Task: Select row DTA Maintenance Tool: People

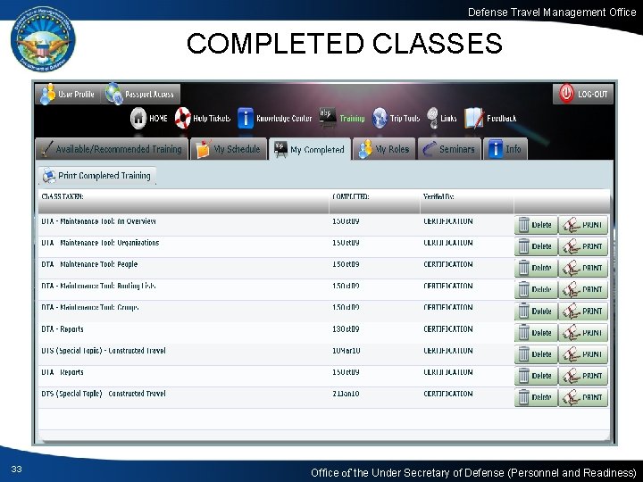Action: pos(324,268)
